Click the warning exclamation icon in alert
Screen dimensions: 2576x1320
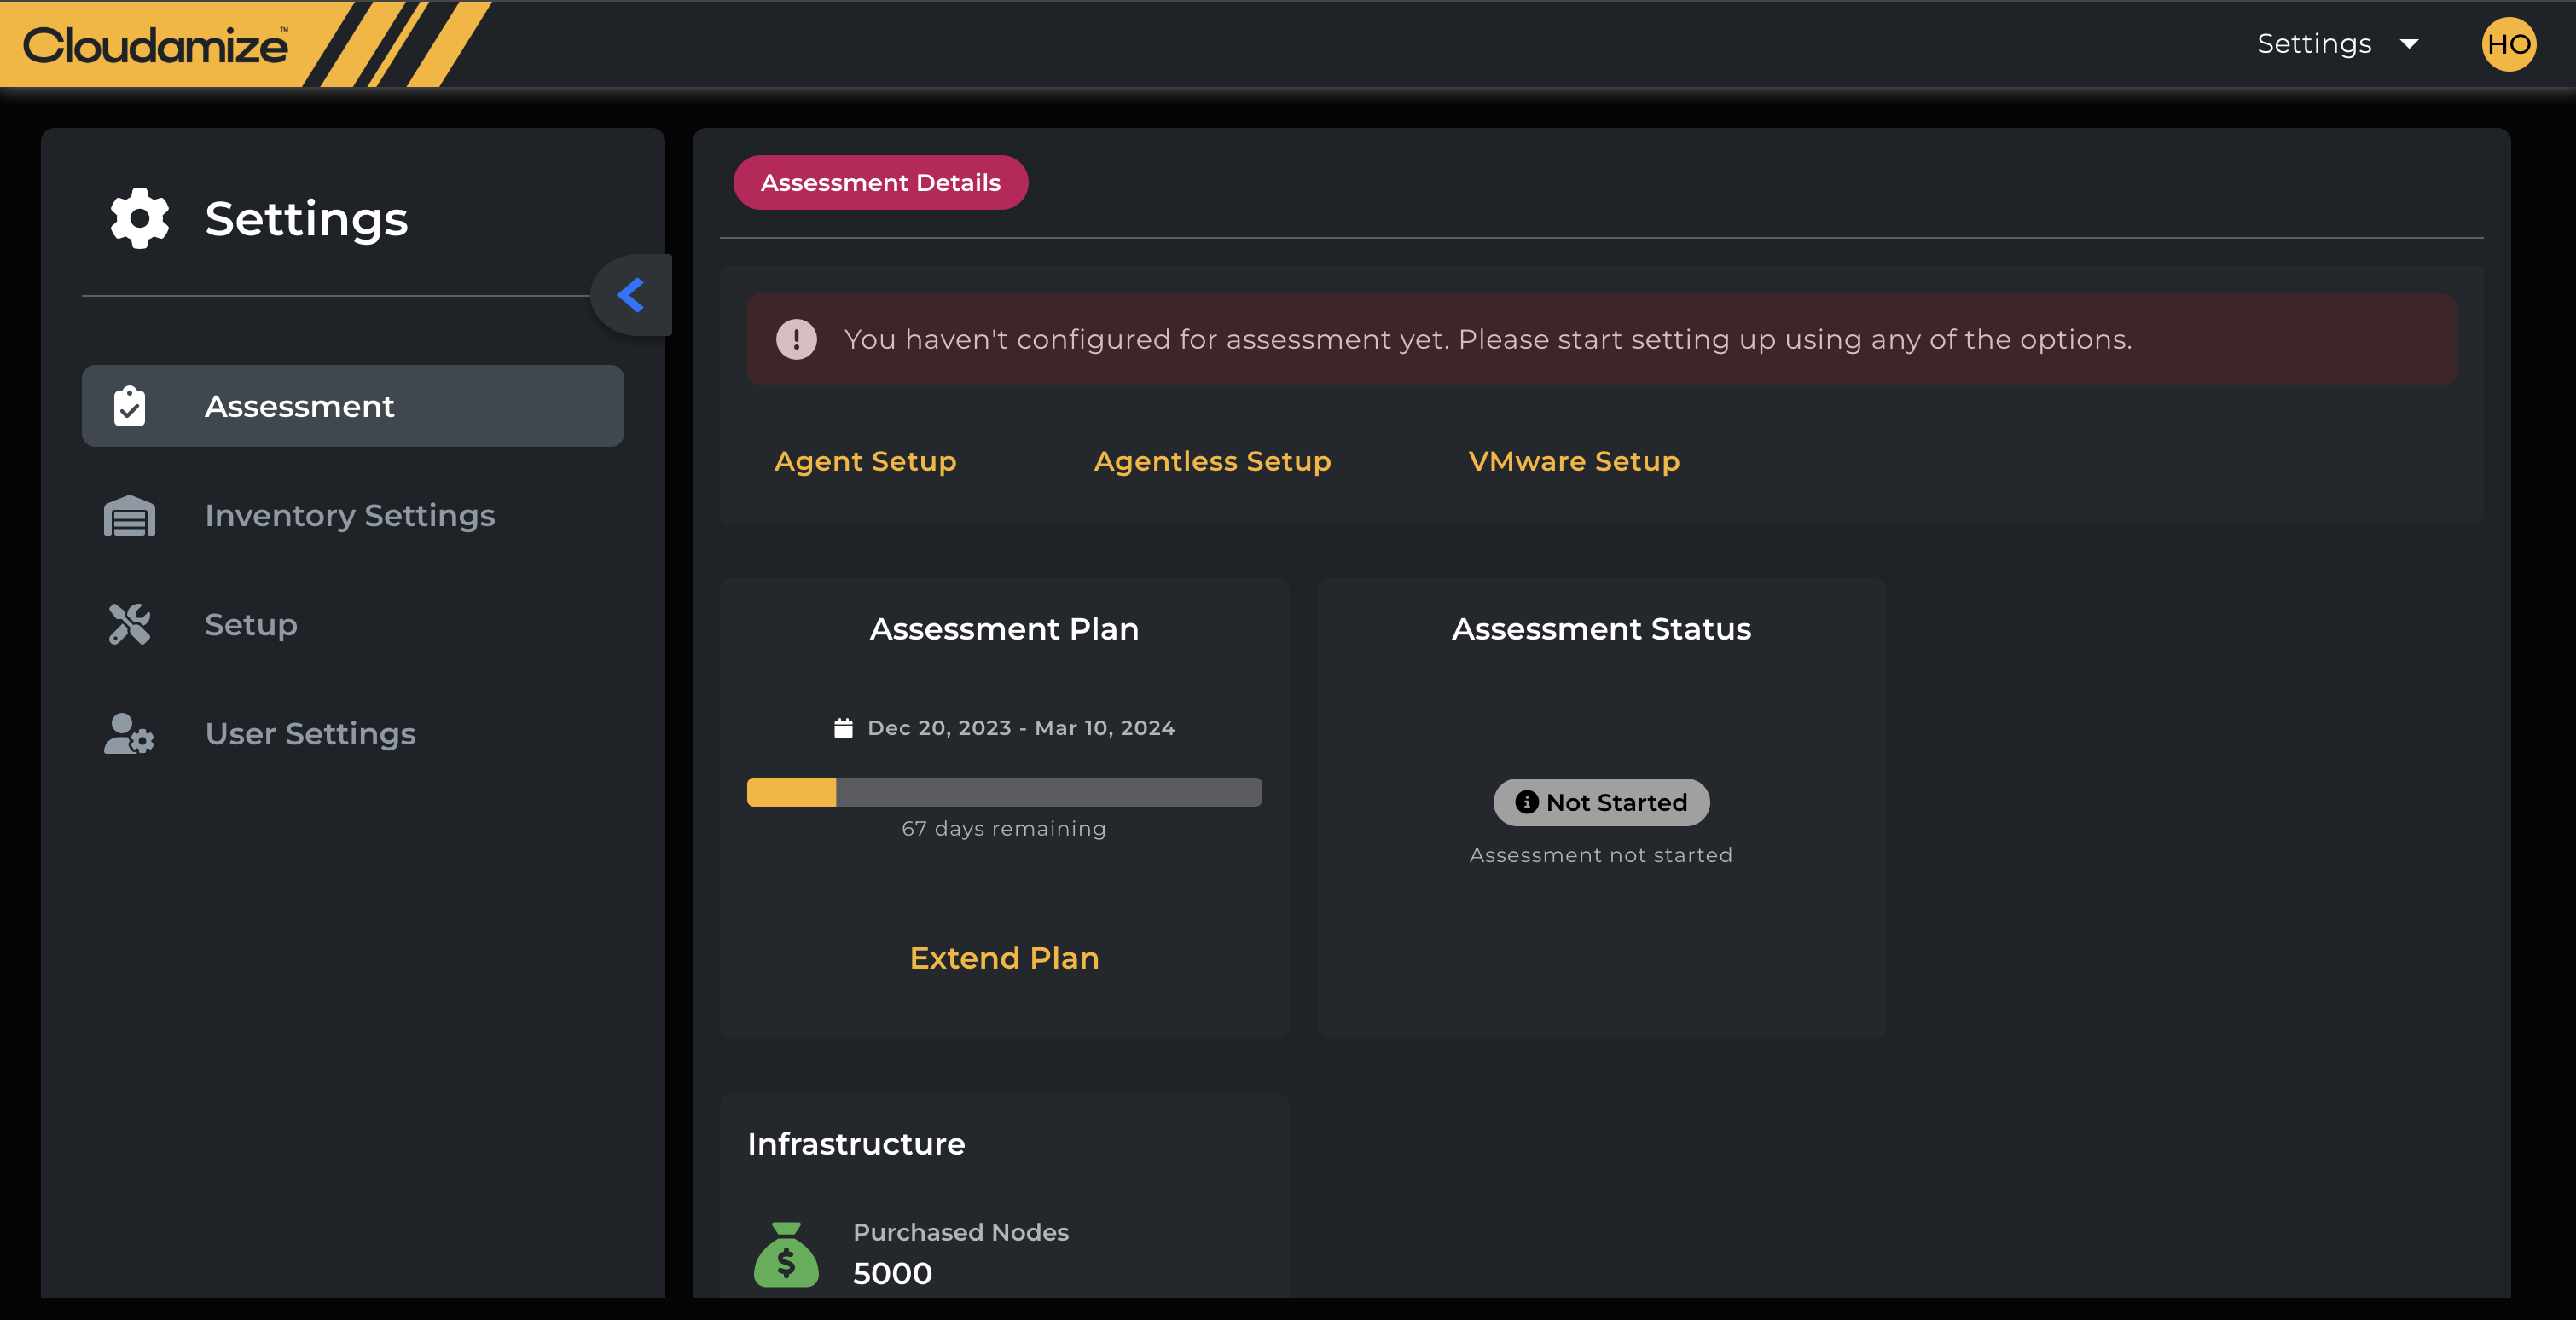click(796, 340)
